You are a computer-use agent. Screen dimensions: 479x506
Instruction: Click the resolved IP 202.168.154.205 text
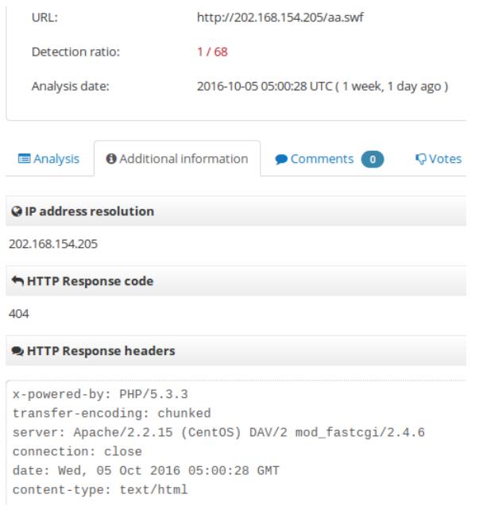[x=53, y=244]
